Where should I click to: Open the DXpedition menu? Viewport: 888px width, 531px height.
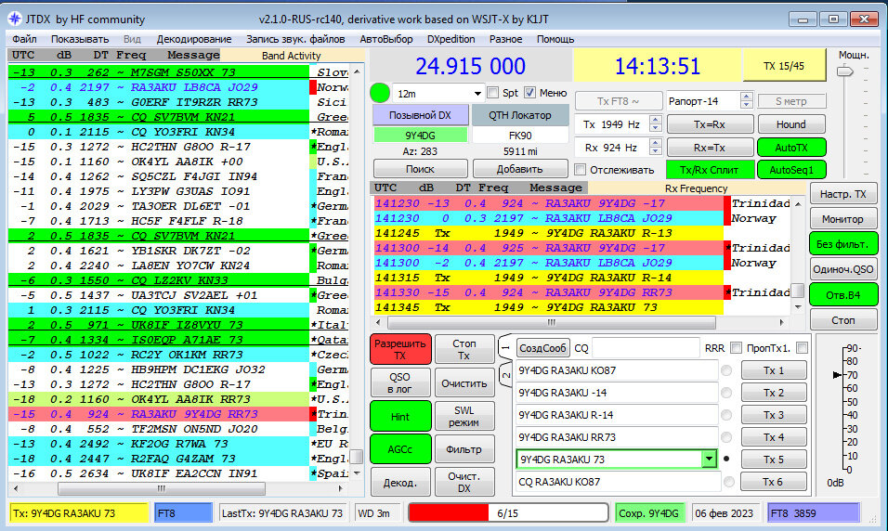click(451, 39)
